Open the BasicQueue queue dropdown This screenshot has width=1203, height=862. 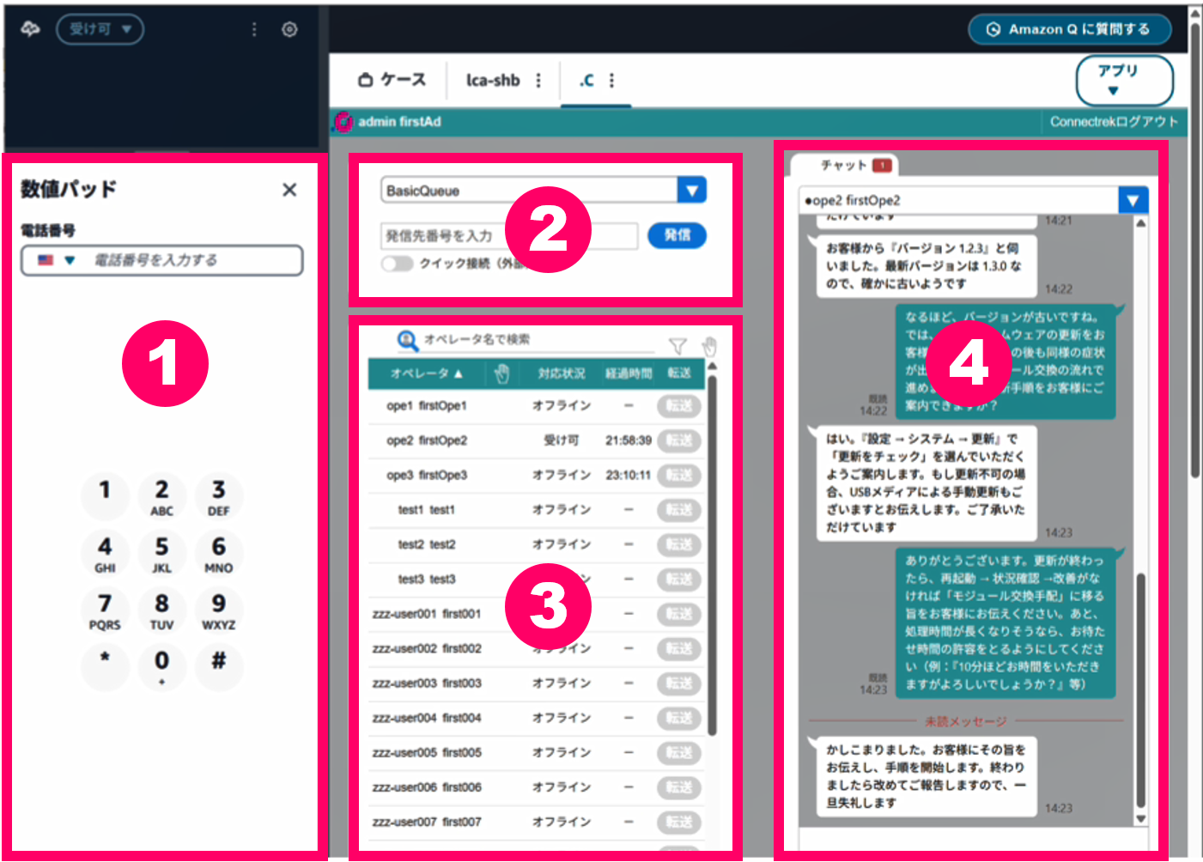coord(691,190)
